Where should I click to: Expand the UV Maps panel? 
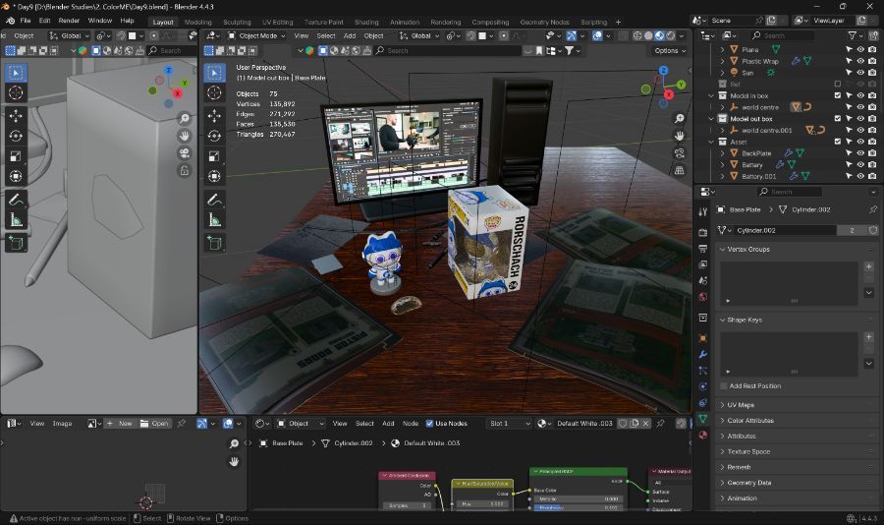(741, 405)
